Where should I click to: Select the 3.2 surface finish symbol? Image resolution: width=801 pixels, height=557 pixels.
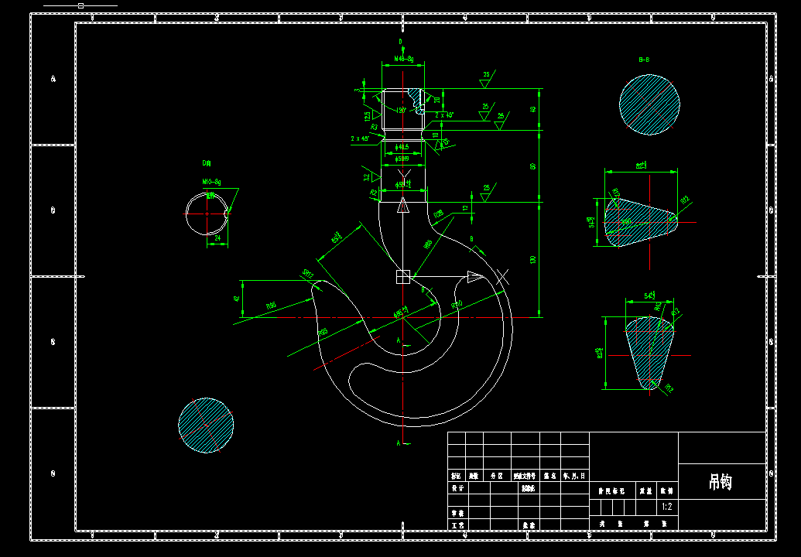368,177
